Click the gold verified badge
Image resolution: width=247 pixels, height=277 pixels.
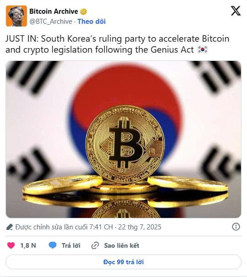point(83,11)
